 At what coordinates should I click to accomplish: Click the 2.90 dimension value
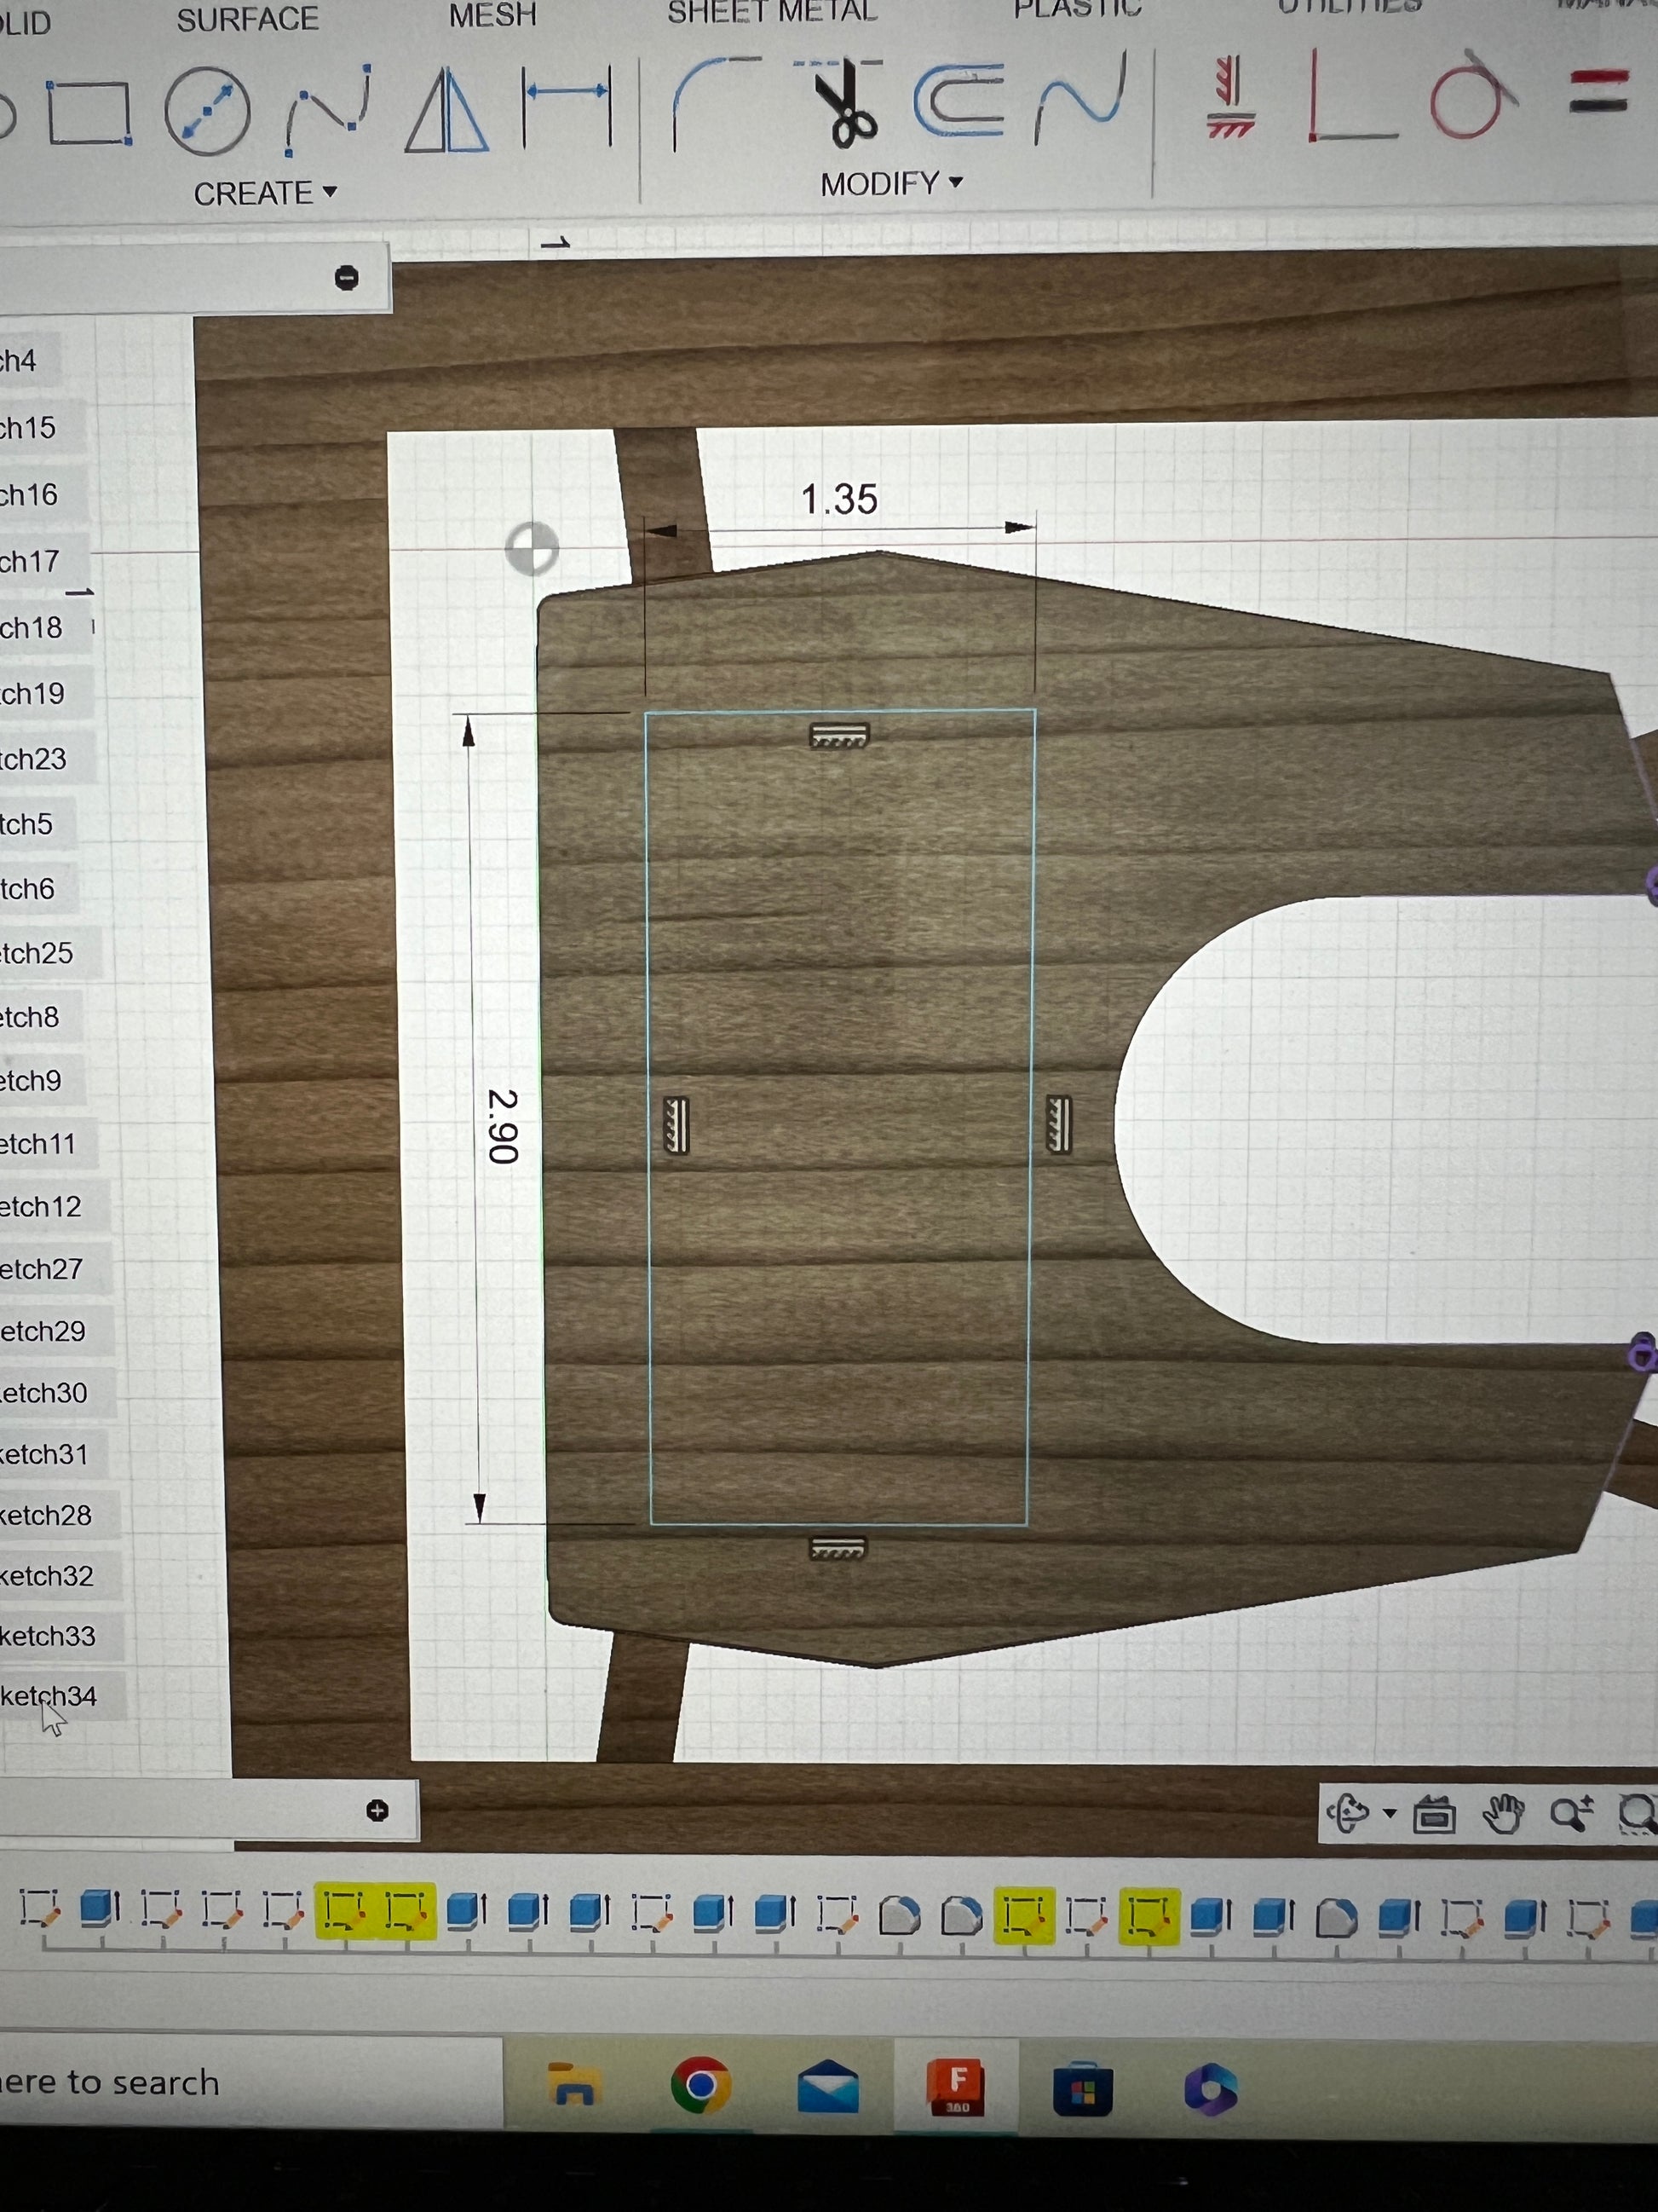pos(502,1126)
